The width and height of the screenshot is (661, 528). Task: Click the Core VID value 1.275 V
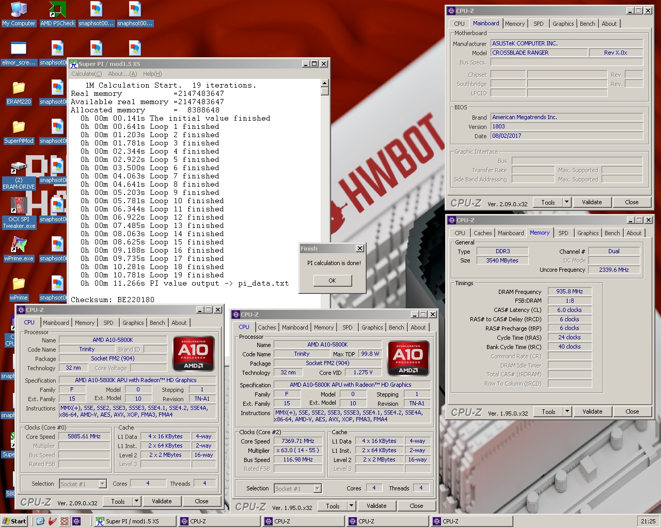click(363, 372)
